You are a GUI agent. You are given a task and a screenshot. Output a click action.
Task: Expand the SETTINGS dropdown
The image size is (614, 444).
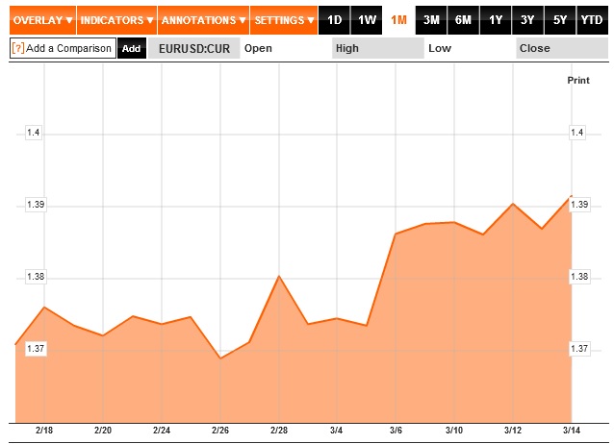click(284, 19)
